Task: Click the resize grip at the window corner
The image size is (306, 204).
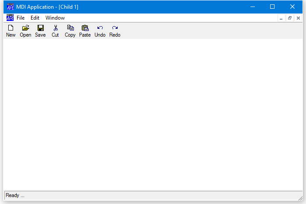Action: (x=299, y=197)
